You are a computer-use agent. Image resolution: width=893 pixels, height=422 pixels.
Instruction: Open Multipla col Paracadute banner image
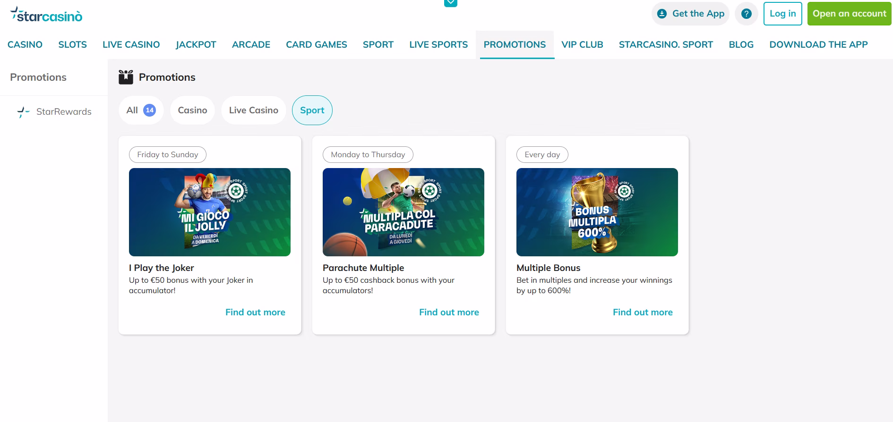coord(404,212)
